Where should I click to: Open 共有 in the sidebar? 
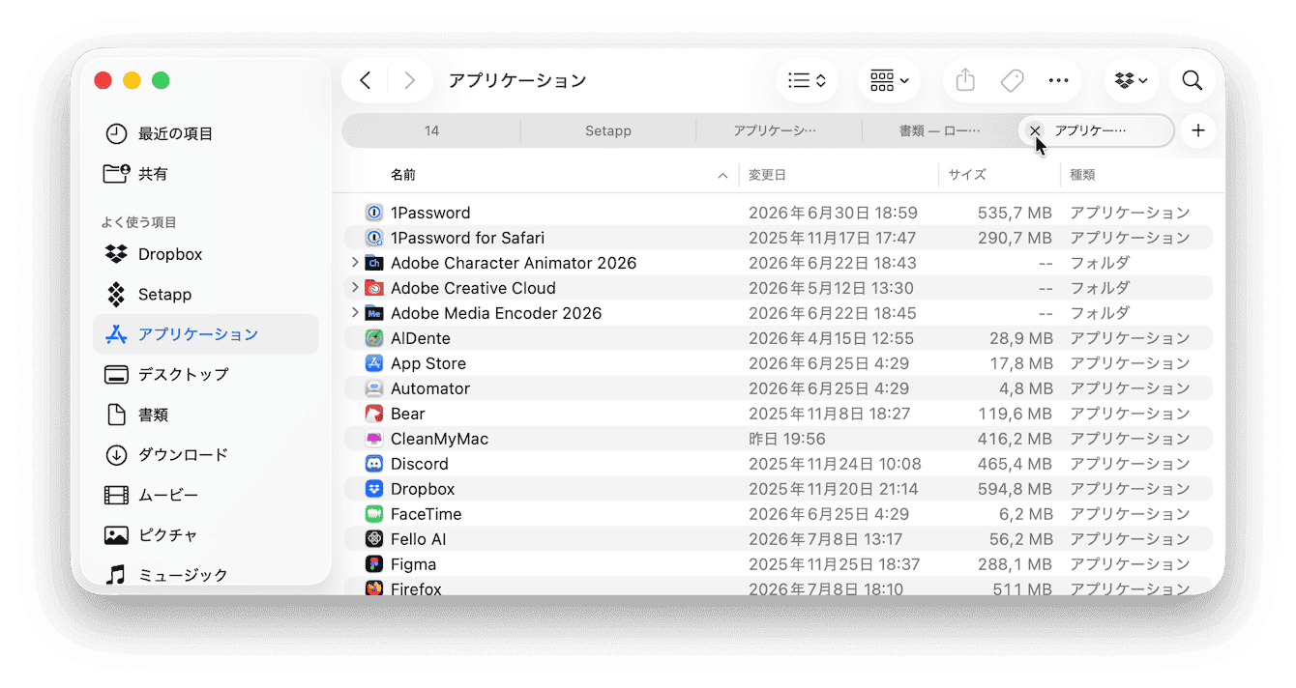pyautogui.click(x=206, y=174)
